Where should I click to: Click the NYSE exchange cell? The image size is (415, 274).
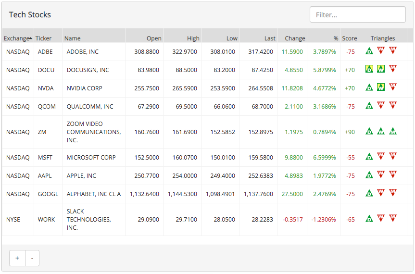tap(18, 220)
